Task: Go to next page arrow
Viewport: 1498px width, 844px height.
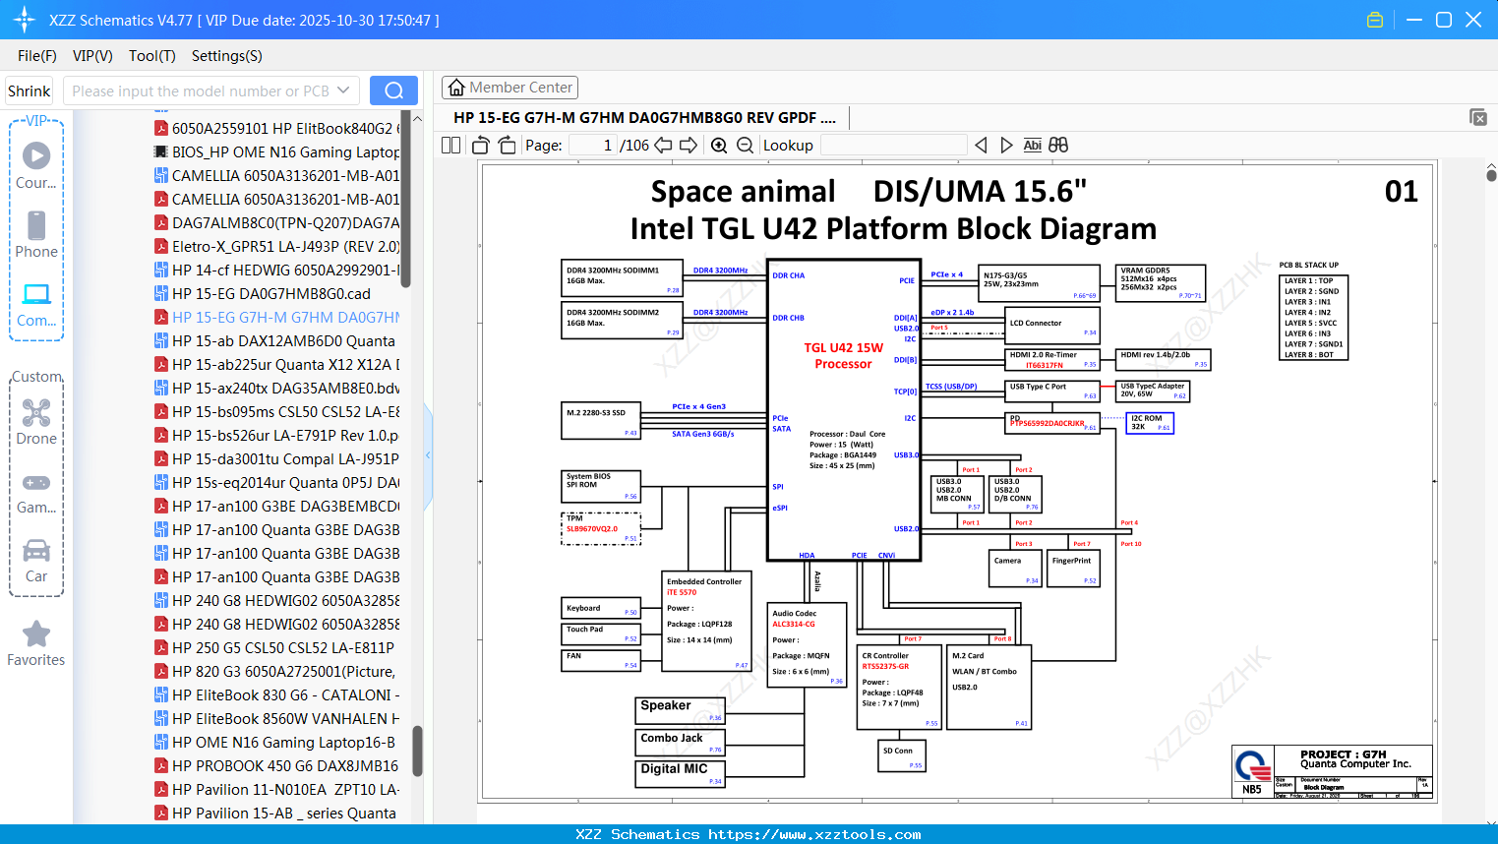Action: point(689,145)
